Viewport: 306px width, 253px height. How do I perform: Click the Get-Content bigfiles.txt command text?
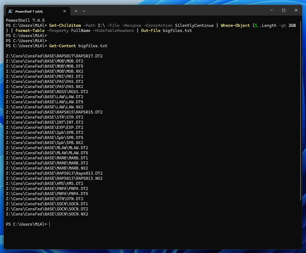click(x=78, y=46)
